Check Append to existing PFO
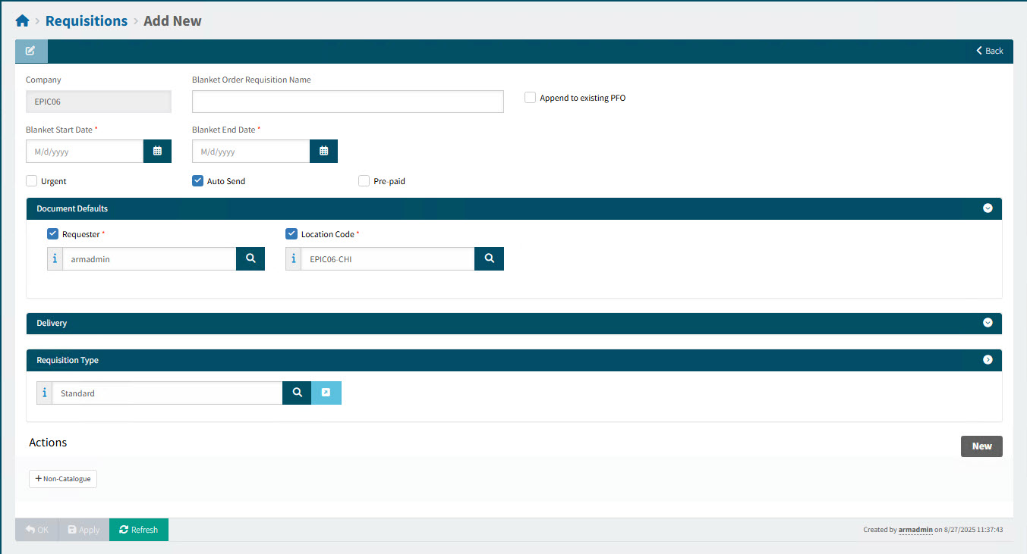Image resolution: width=1027 pixels, height=554 pixels. point(531,98)
